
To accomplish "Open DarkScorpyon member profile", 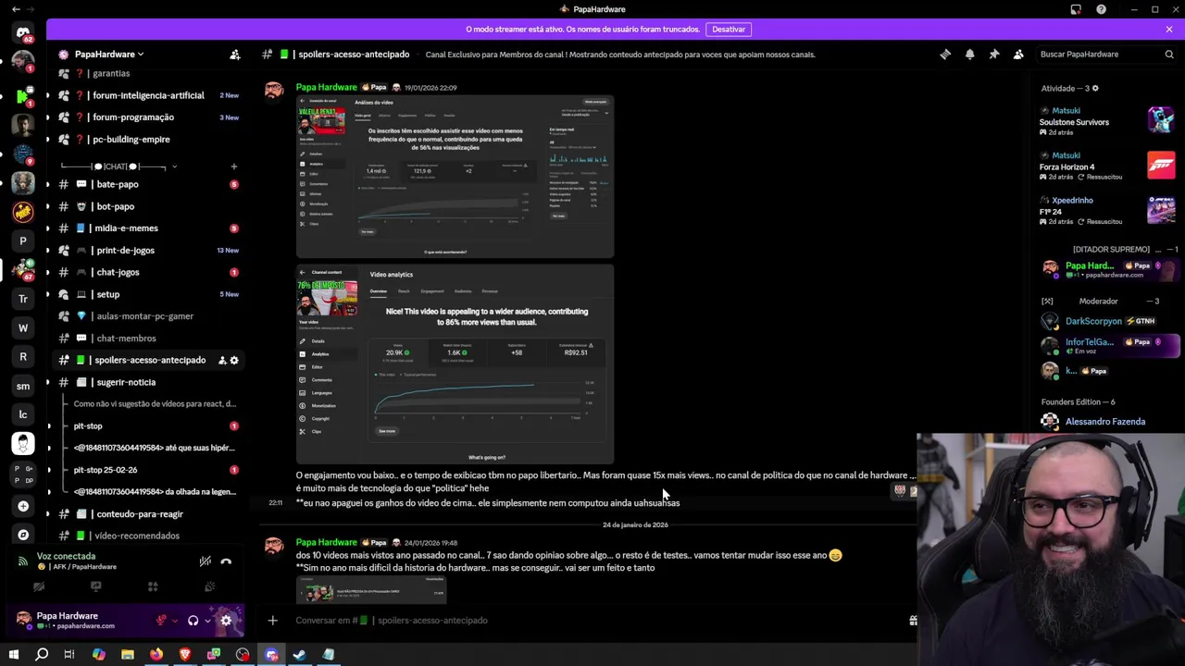I will [1107, 321].
